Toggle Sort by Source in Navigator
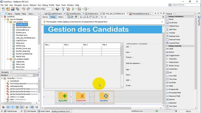 (37, 107)
